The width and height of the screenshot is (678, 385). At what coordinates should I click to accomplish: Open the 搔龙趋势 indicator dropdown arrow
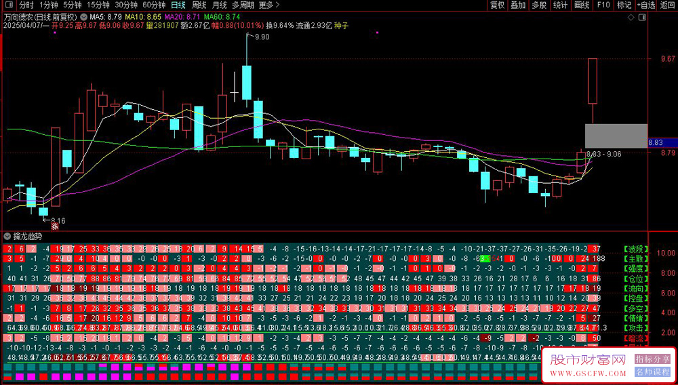point(7,237)
